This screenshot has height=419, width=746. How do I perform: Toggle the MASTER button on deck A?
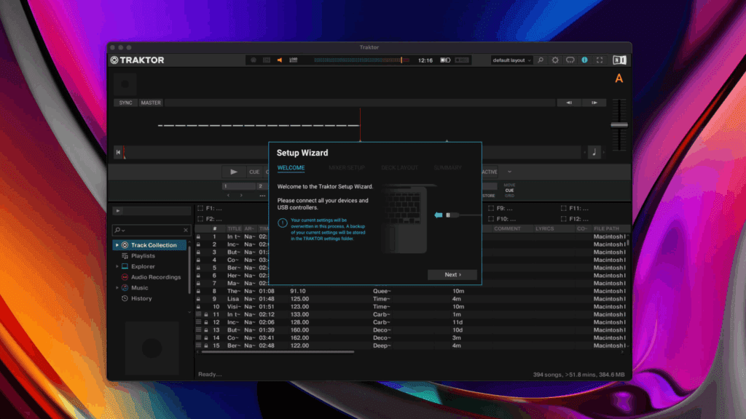click(151, 103)
